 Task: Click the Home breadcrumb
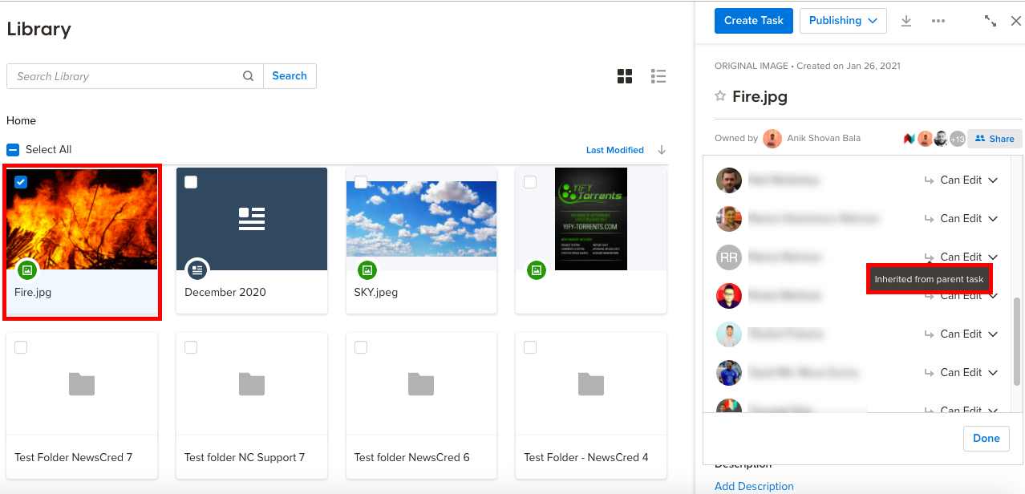22,120
